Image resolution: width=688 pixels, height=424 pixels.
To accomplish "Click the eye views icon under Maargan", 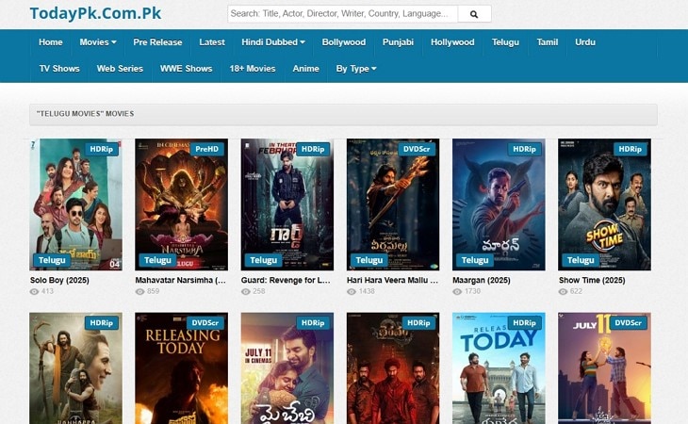I will click(x=457, y=291).
